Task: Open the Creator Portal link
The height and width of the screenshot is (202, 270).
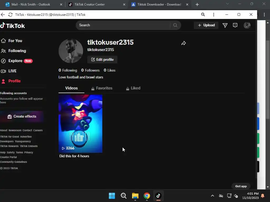Action: (8, 157)
